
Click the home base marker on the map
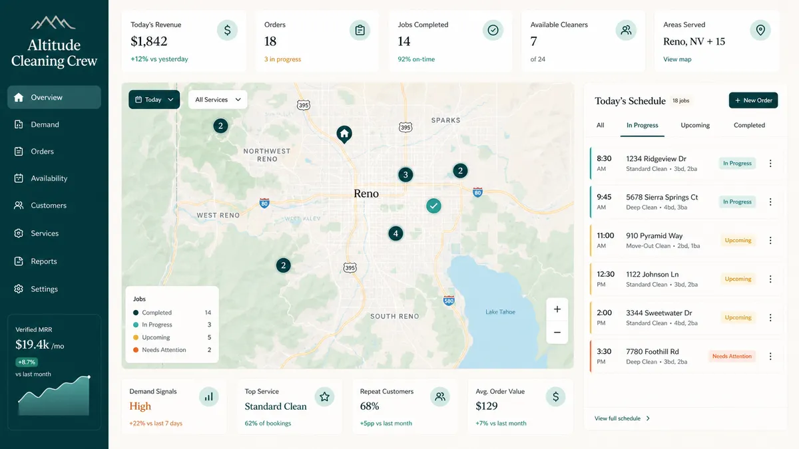click(344, 134)
